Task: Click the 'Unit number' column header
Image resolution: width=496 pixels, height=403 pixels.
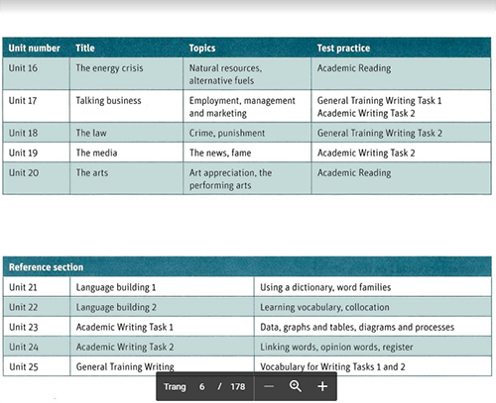Action: click(x=35, y=49)
